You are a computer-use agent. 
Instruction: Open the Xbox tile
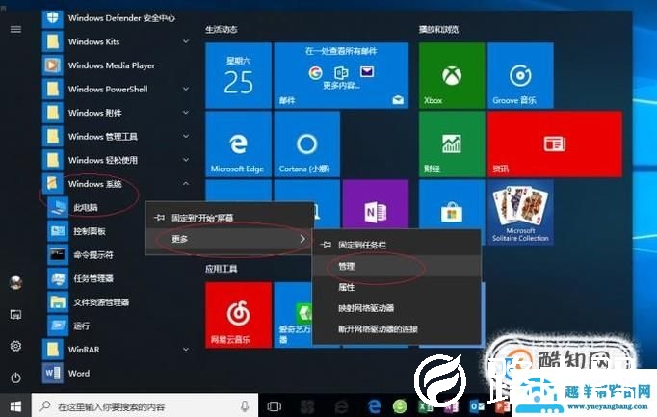click(x=452, y=75)
